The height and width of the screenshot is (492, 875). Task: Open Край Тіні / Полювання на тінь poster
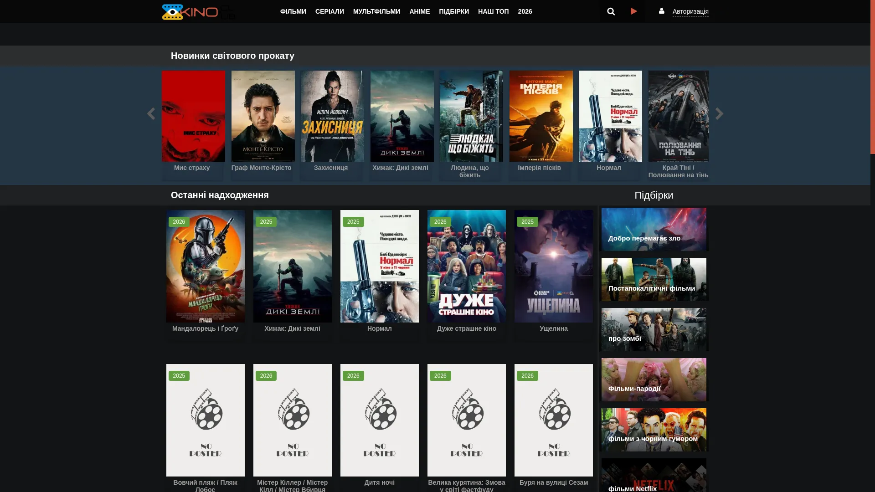pyautogui.click(x=679, y=116)
